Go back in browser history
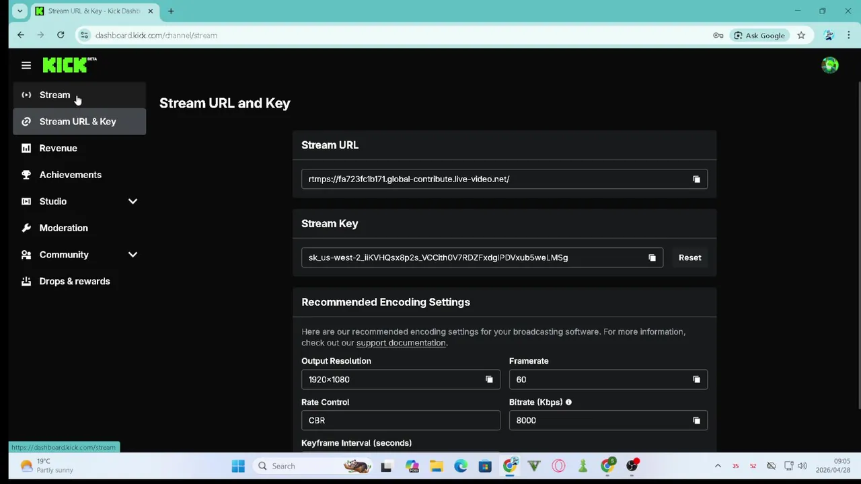Viewport: 861px width, 484px height. tap(21, 35)
